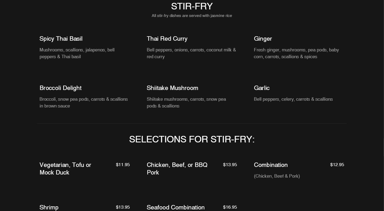This screenshot has width=384, height=211.
Task: Choose the Chicken, Beef, or BBQ Pork option
Action: pyautogui.click(x=177, y=168)
